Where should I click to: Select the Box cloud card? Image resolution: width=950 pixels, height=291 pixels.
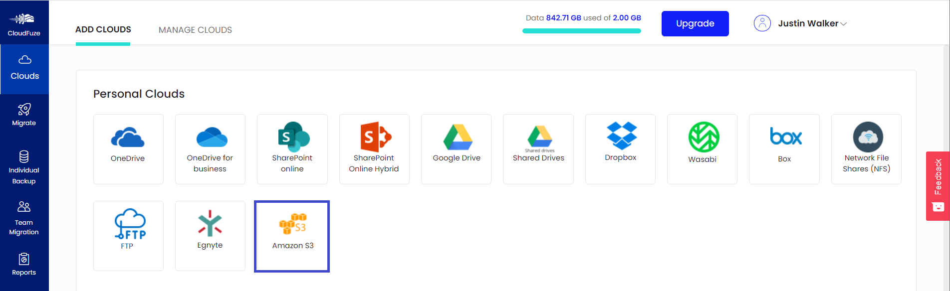pyautogui.click(x=784, y=149)
